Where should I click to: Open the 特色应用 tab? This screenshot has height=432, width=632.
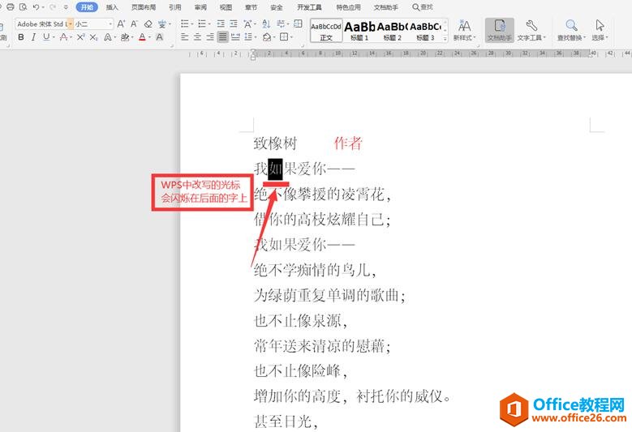(x=349, y=7)
